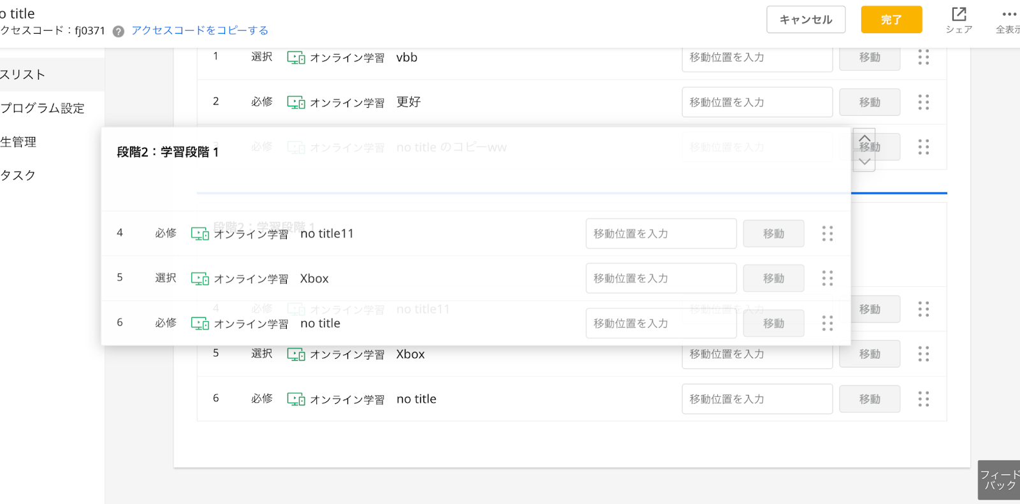The height and width of the screenshot is (504, 1020).
Task: Click the drag handle in the background Xbox row
Action: 924,354
